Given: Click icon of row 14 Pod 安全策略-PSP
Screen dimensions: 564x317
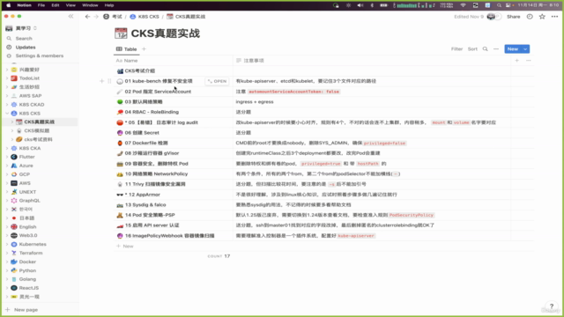Looking at the screenshot, I should [120, 215].
